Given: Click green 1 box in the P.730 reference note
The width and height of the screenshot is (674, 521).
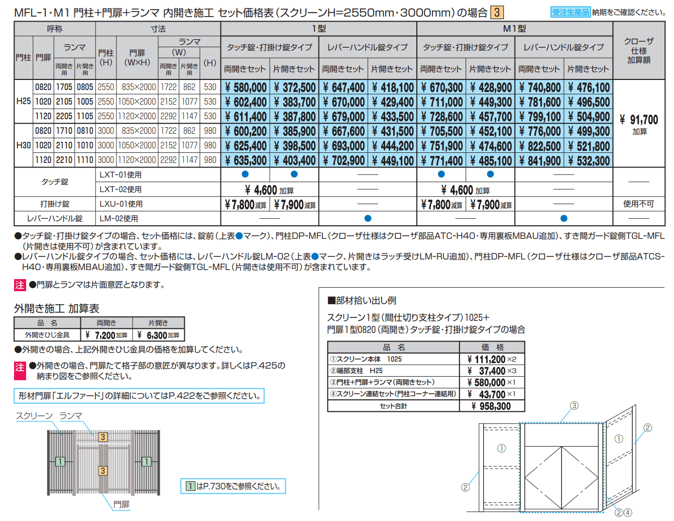Looking at the screenshot, I should tap(190, 486).
